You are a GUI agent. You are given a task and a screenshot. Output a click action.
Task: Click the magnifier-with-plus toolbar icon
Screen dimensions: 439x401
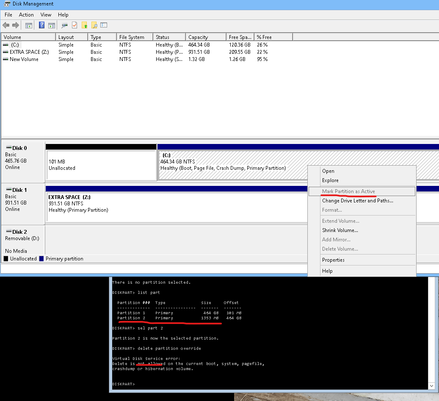coord(64,25)
